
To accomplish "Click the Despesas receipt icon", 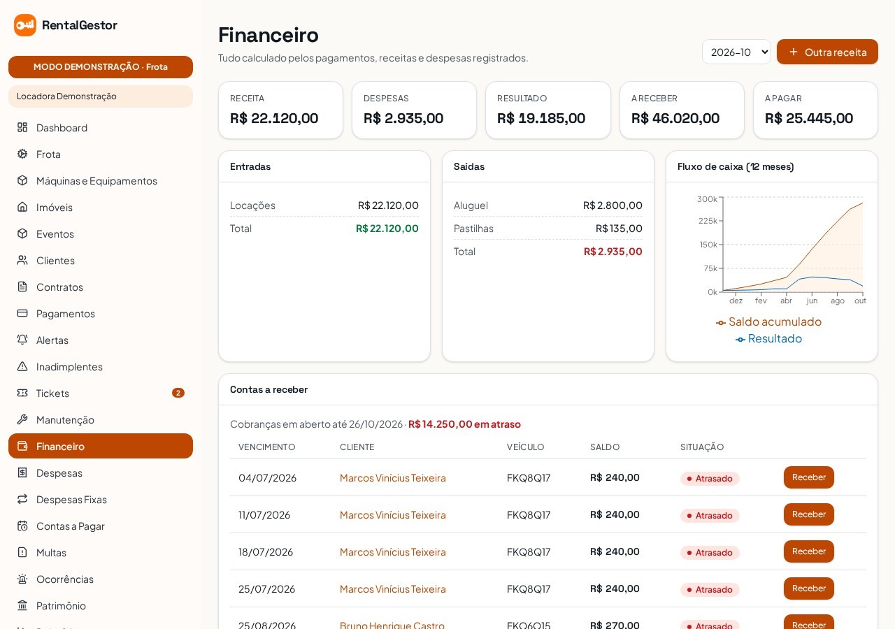I will (x=22, y=472).
